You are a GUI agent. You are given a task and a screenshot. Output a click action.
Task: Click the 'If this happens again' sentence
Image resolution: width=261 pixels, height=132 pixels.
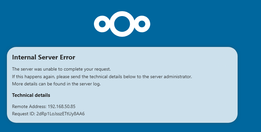point(102,77)
